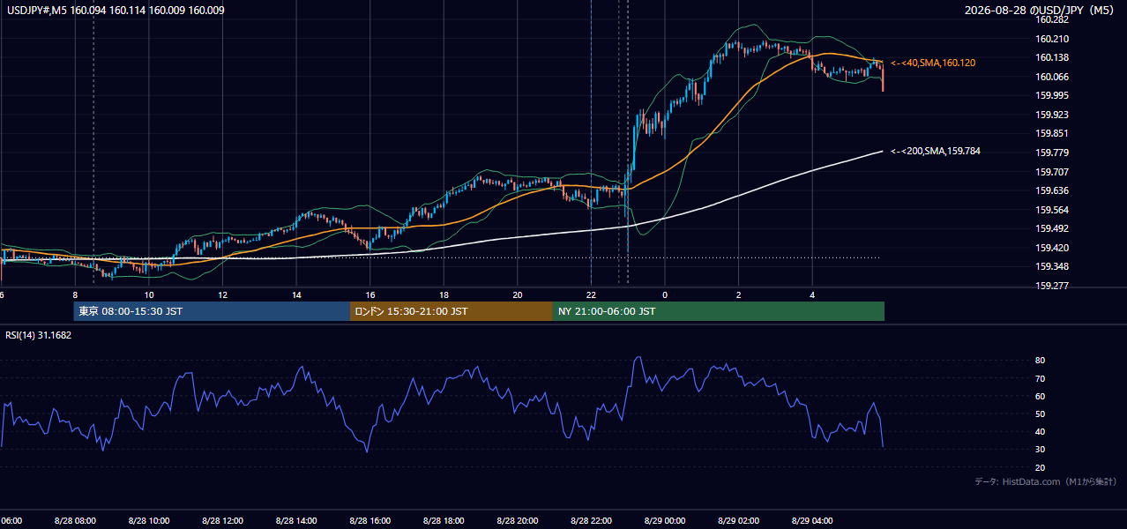
Task: Click price axis value 159.277
Action: 1051,286
